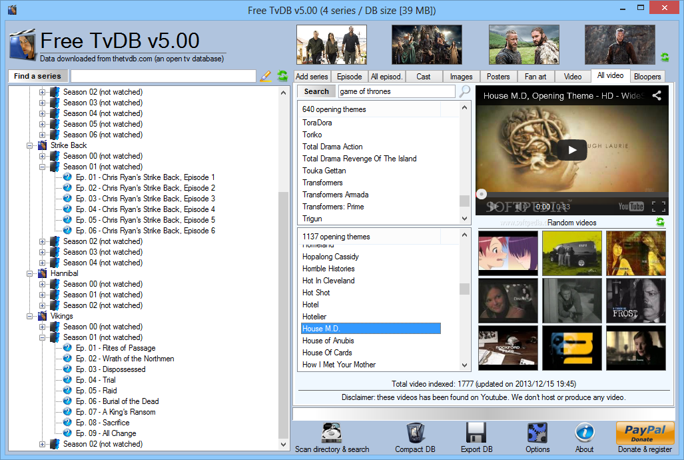684x460 pixels.
Task: Switch to the Cast tab
Action: click(x=423, y=77)
